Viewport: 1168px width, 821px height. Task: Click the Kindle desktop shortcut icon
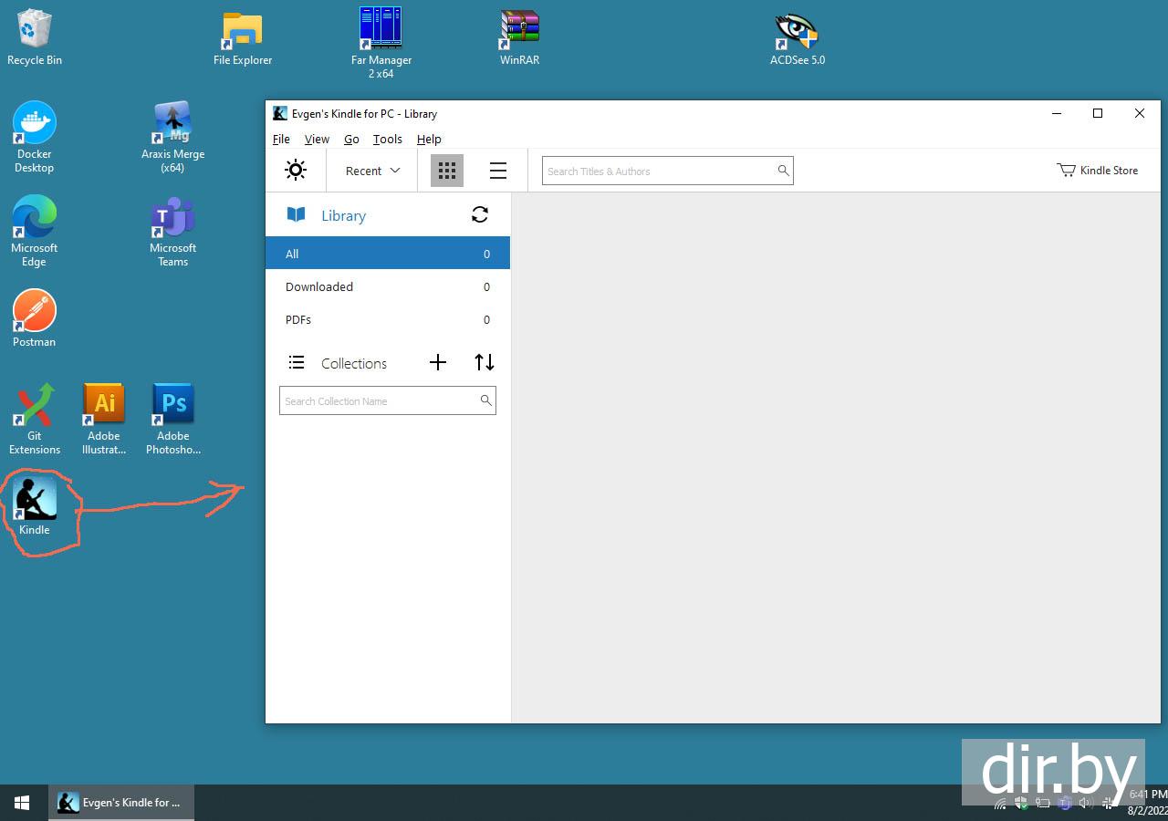coord(35,500)
